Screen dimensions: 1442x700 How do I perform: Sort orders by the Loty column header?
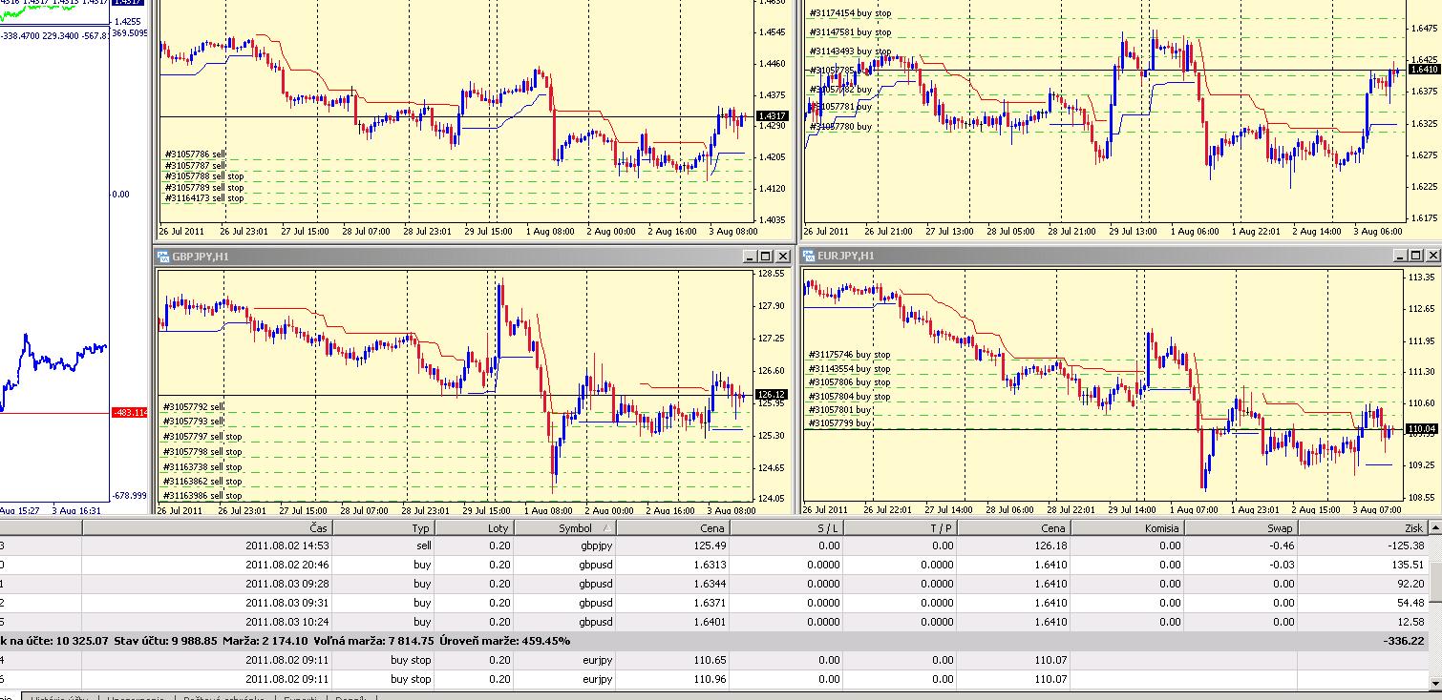coord(475,527)
